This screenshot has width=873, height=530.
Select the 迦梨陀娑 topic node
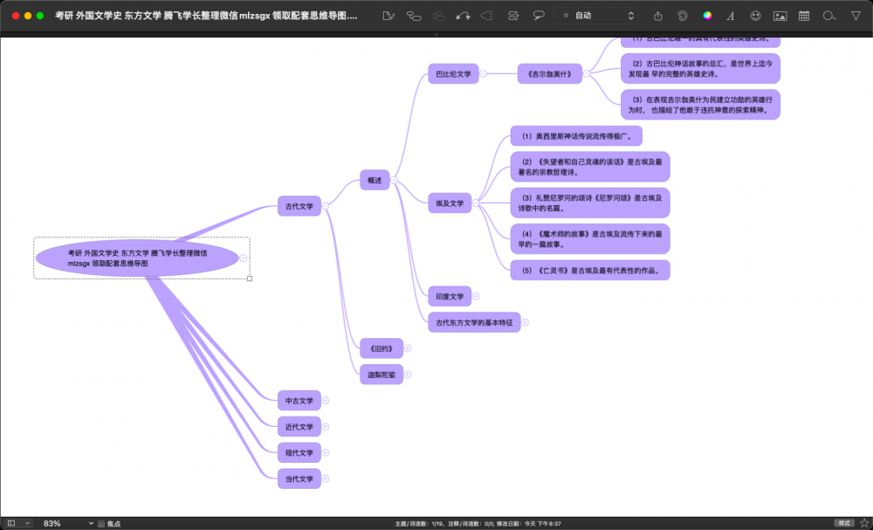(382, 375)
